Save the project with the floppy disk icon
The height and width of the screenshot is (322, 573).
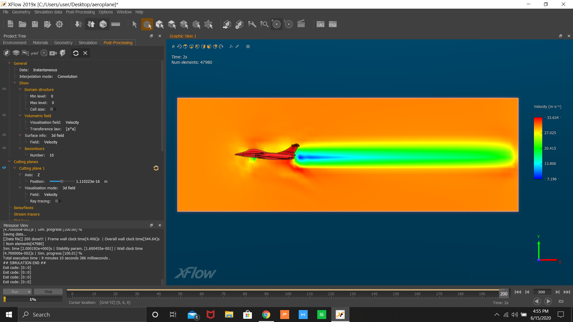click(35, 24)
